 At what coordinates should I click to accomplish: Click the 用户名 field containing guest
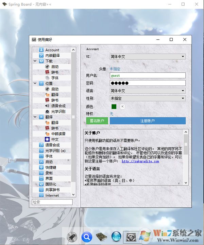coord(148,75)
